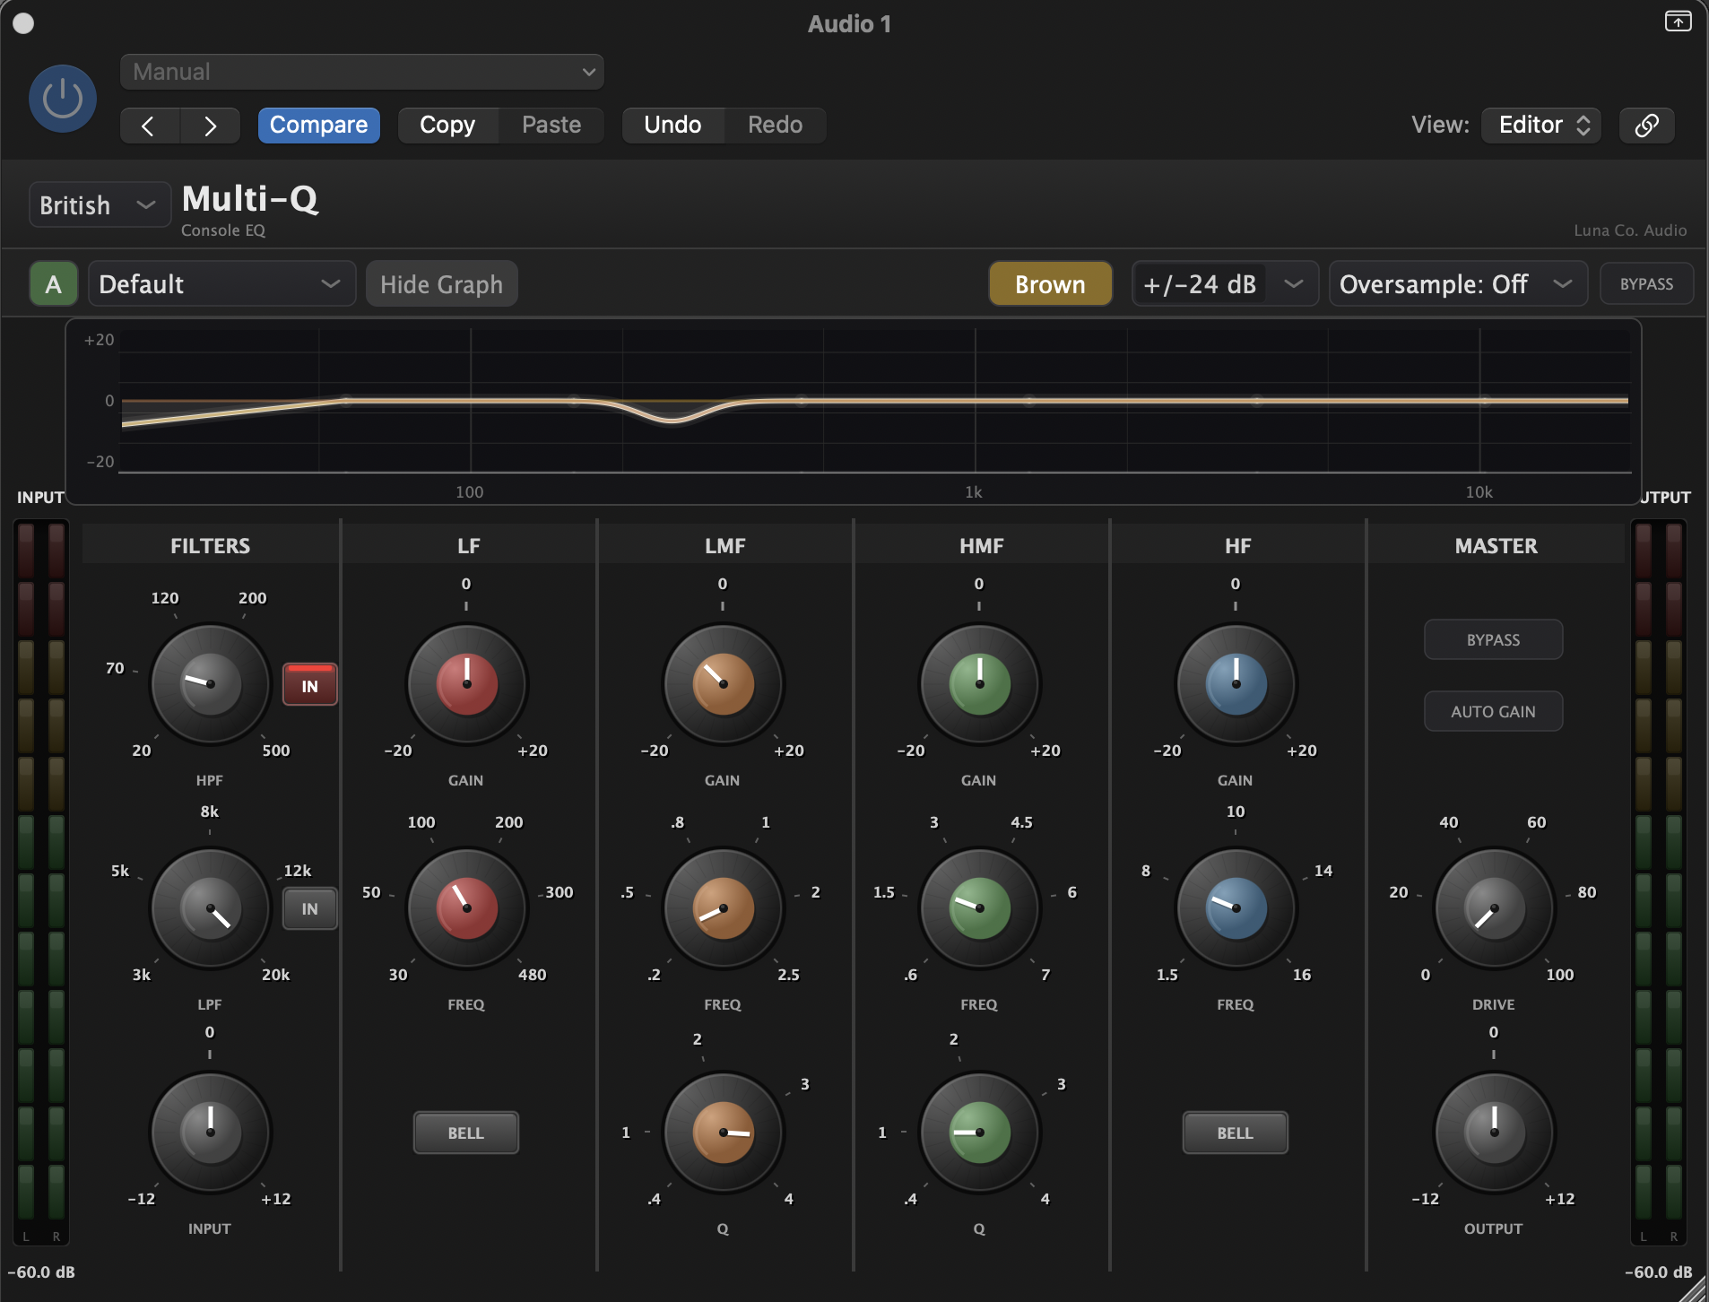
Task: Enable the LPF IN switch
Action: pyautogui.click(x=309, y=908)
